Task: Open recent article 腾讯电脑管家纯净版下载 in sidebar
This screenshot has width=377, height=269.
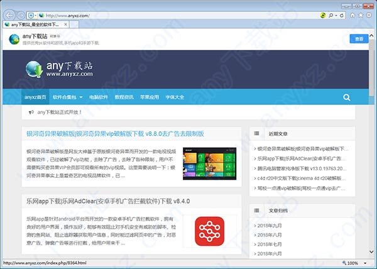Action: 301,168
